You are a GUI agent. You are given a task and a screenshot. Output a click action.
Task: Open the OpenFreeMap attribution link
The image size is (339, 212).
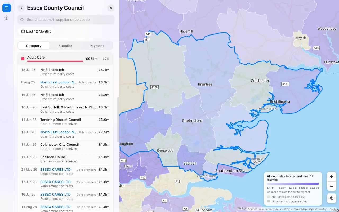318,209
